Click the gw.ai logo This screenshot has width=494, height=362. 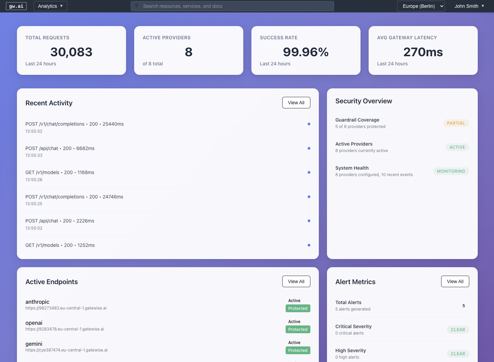(16, 6)
